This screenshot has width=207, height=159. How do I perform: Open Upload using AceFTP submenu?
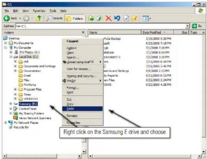tap(83, 62)
